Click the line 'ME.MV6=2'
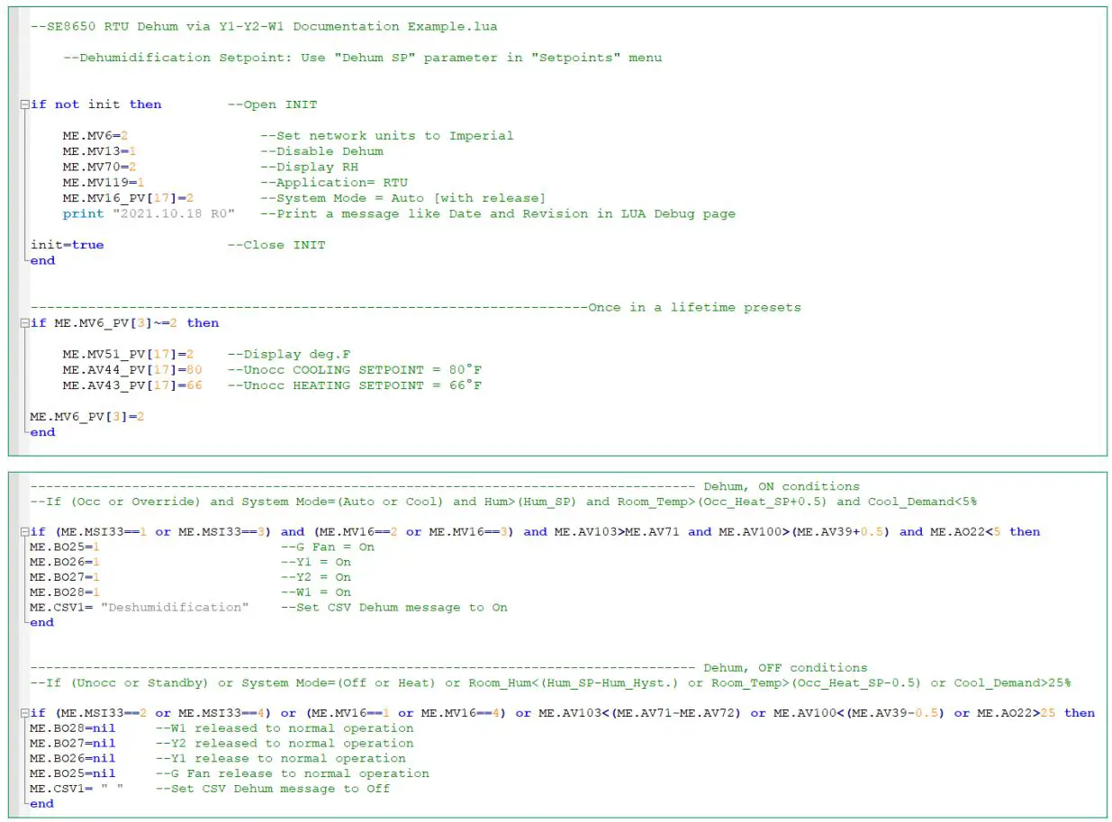The height and width of the screenshot is (822, 1112). tap(95, 136)
